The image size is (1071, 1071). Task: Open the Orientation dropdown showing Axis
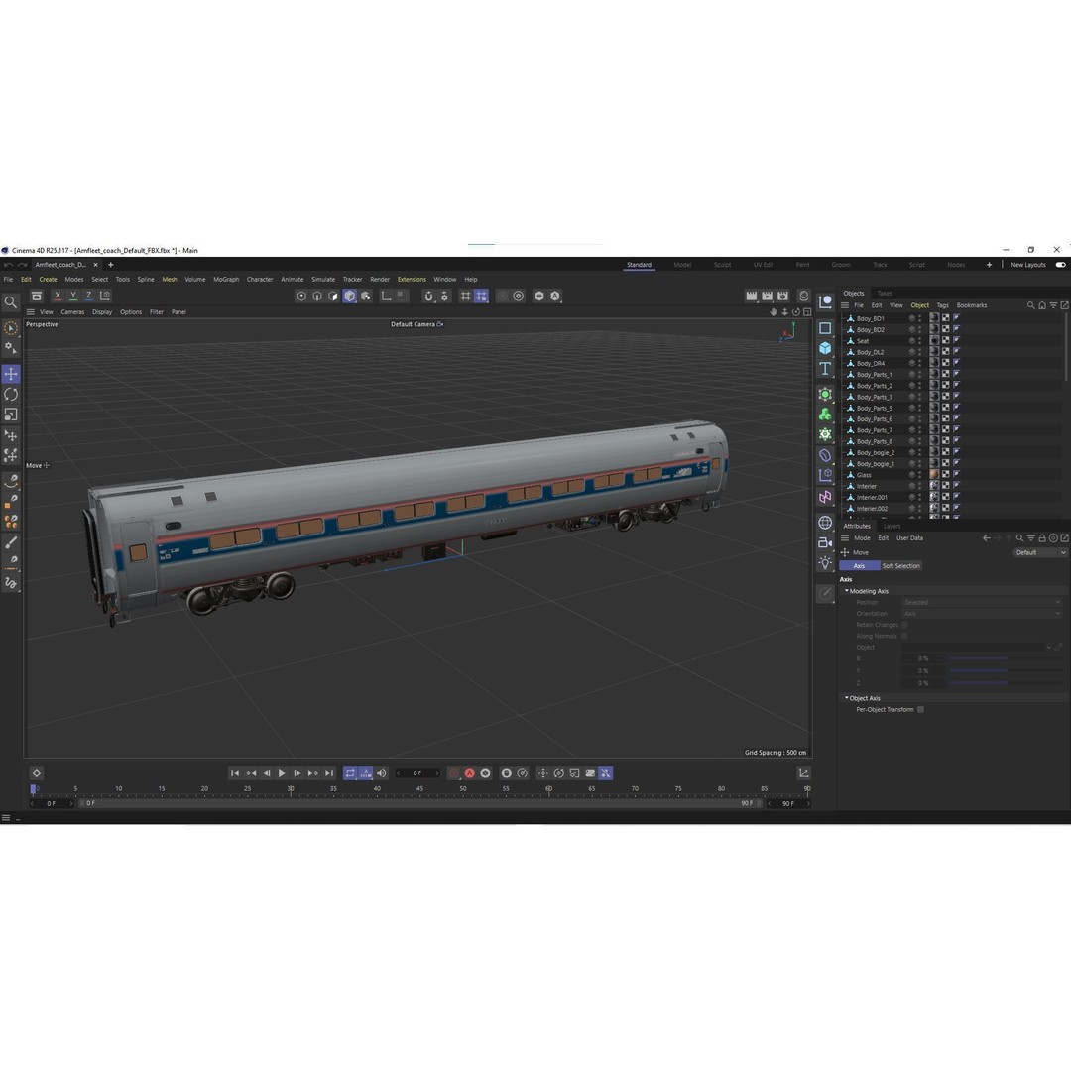[x=982, y=614]
